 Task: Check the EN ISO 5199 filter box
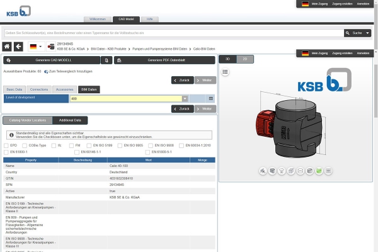point(89,146)
